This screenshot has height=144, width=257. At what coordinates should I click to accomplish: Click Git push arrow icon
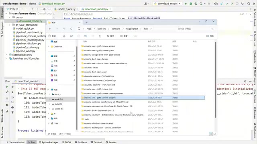232,4
